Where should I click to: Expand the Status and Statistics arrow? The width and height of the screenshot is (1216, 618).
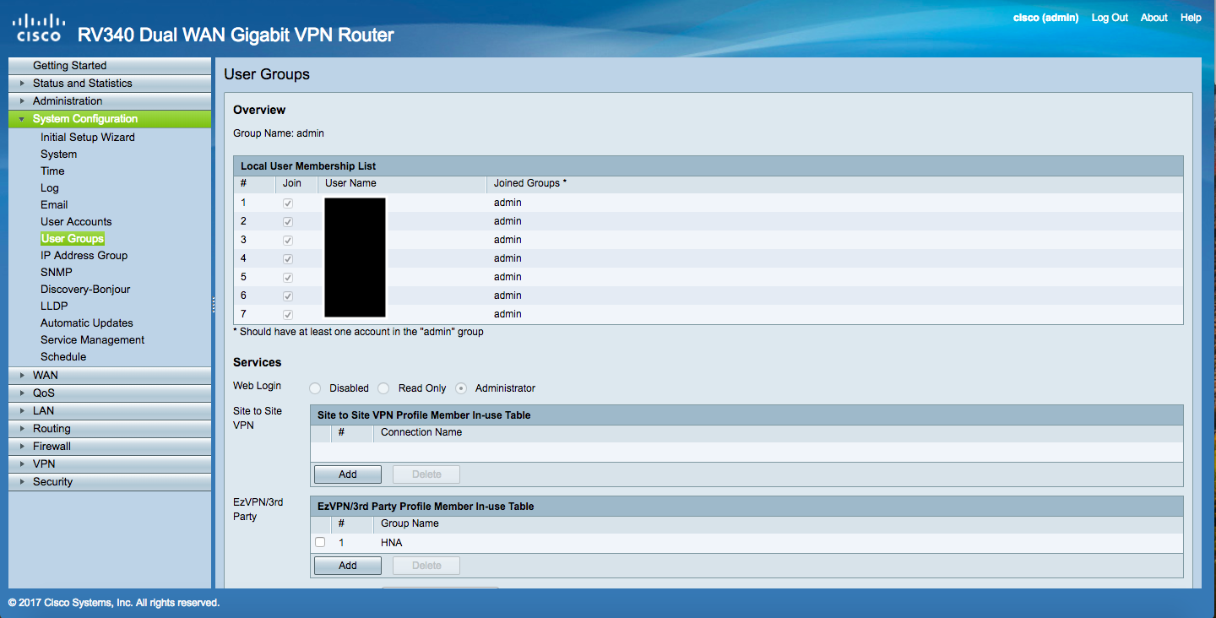tap(22, 84)
